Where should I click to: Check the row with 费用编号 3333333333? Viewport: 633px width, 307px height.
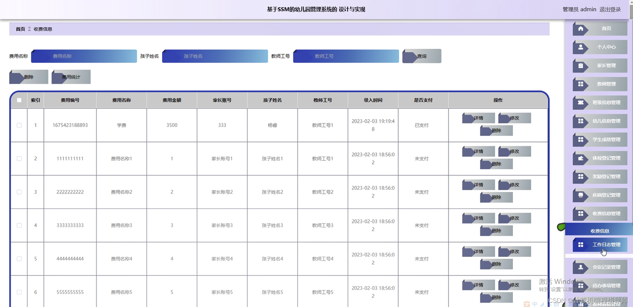[x=19, y=226]
